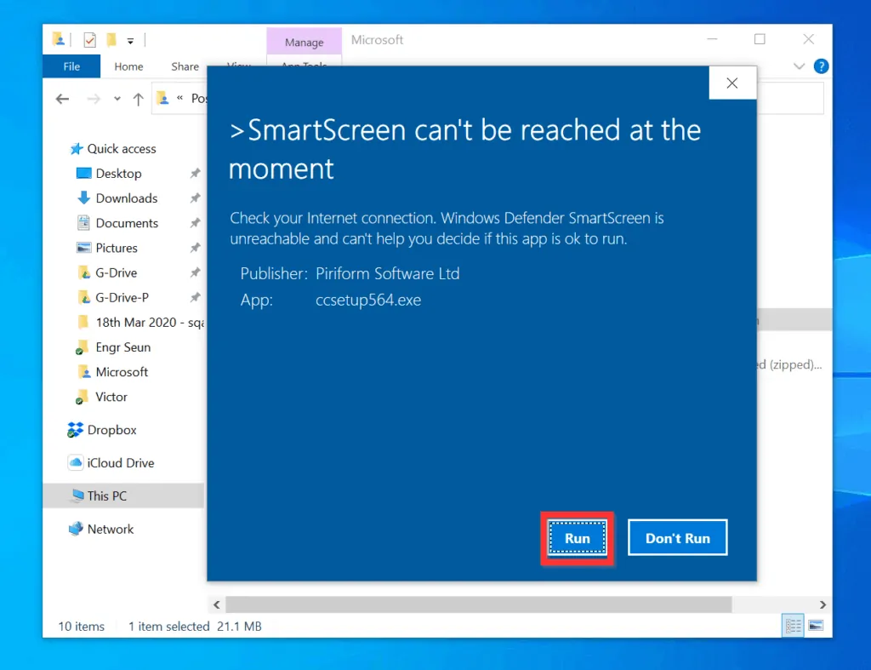Viewport: 871px width, 670px height.
Task: Expand the ribbon with the chevron near Help
Action: click(x=798, y=66)
